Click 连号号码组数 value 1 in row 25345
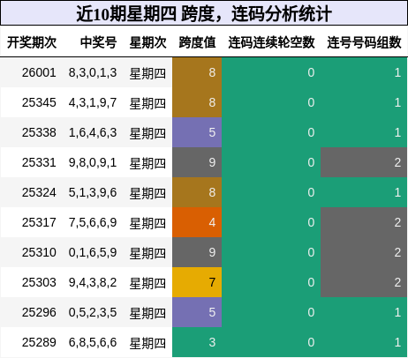 (x=364, y=102)
